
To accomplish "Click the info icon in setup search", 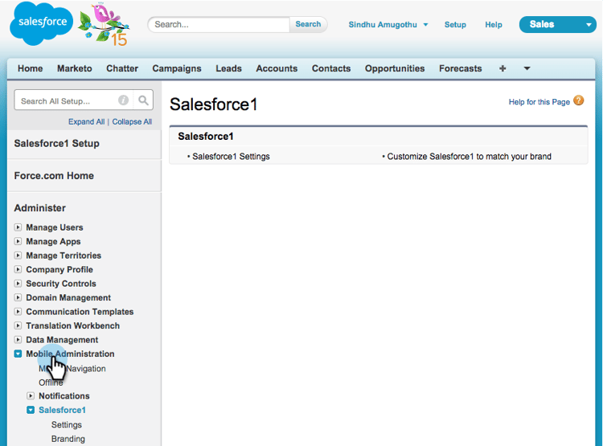I will tap(123, 100).
